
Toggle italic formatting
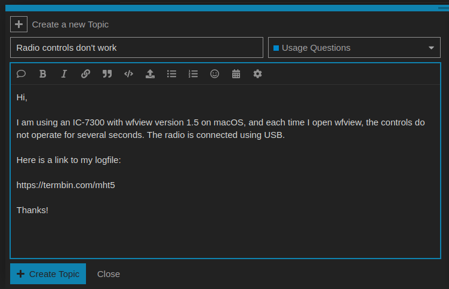pos(64,74)
